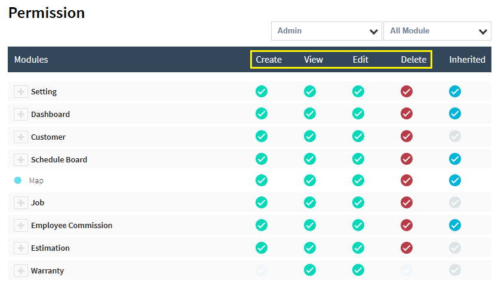
Task: Click the Employee Commission module name
Action: 72,226
